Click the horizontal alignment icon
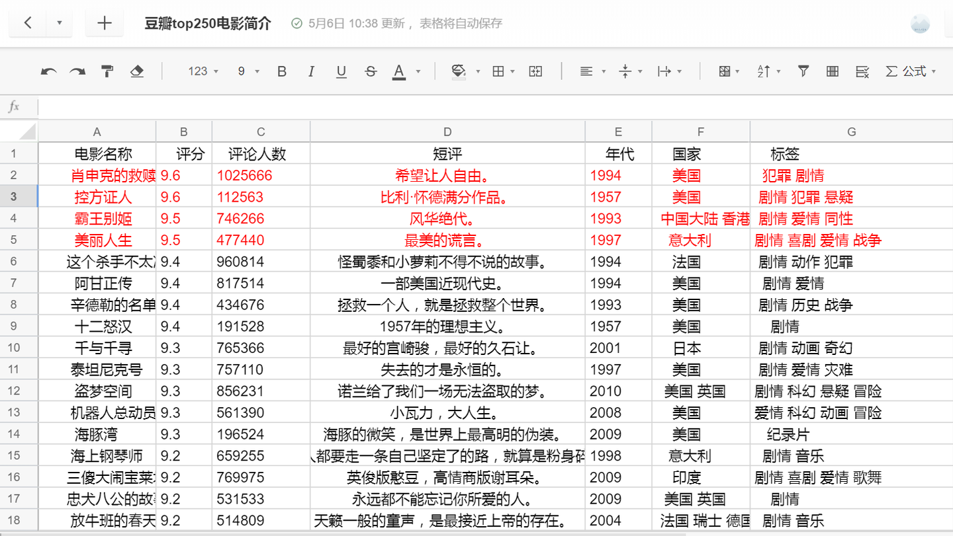 tap(586, 71)
